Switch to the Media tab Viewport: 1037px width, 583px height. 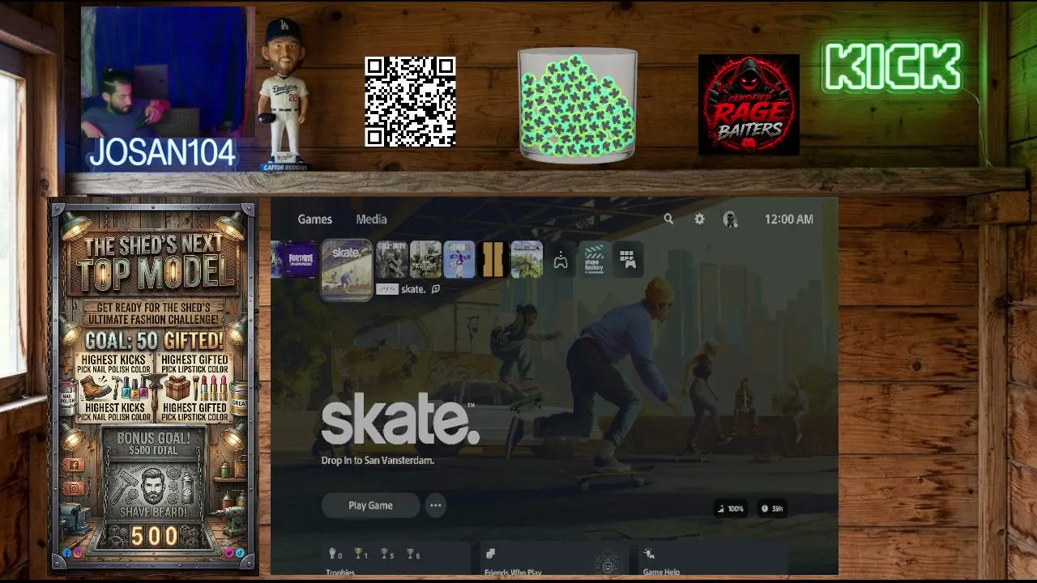[x=371, y=219]
